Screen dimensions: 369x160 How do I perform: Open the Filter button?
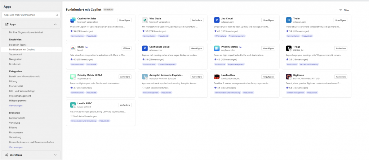click(x=344, y=10)
